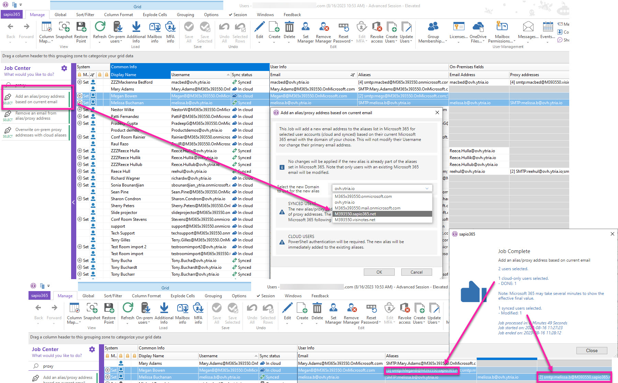Open Column Format tab in top window
Screen dimensions: 618x383
coord(119,15)
